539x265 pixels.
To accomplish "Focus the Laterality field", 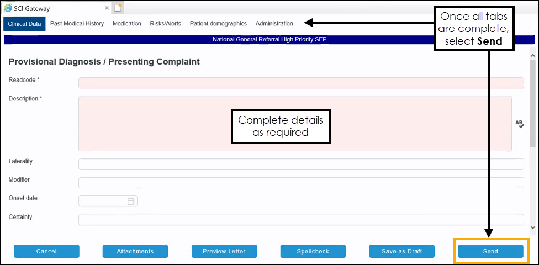I will (x=300, y=165).
